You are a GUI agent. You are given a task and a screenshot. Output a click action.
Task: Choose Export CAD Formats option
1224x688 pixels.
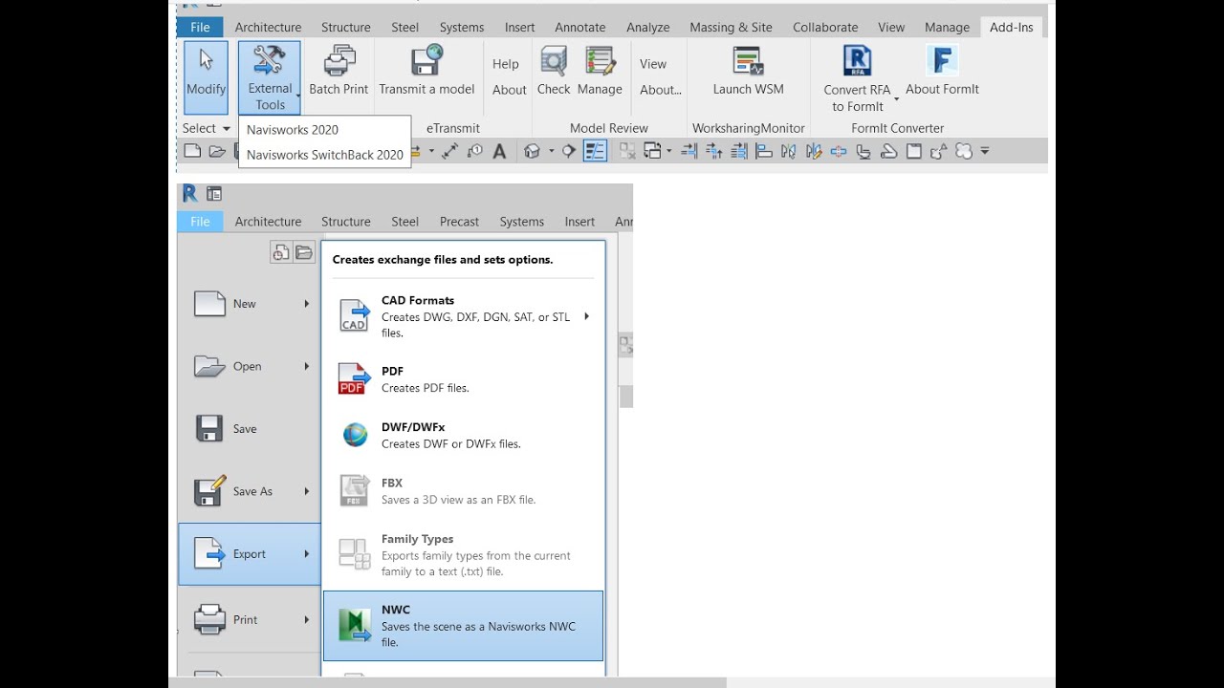point(464,316)
